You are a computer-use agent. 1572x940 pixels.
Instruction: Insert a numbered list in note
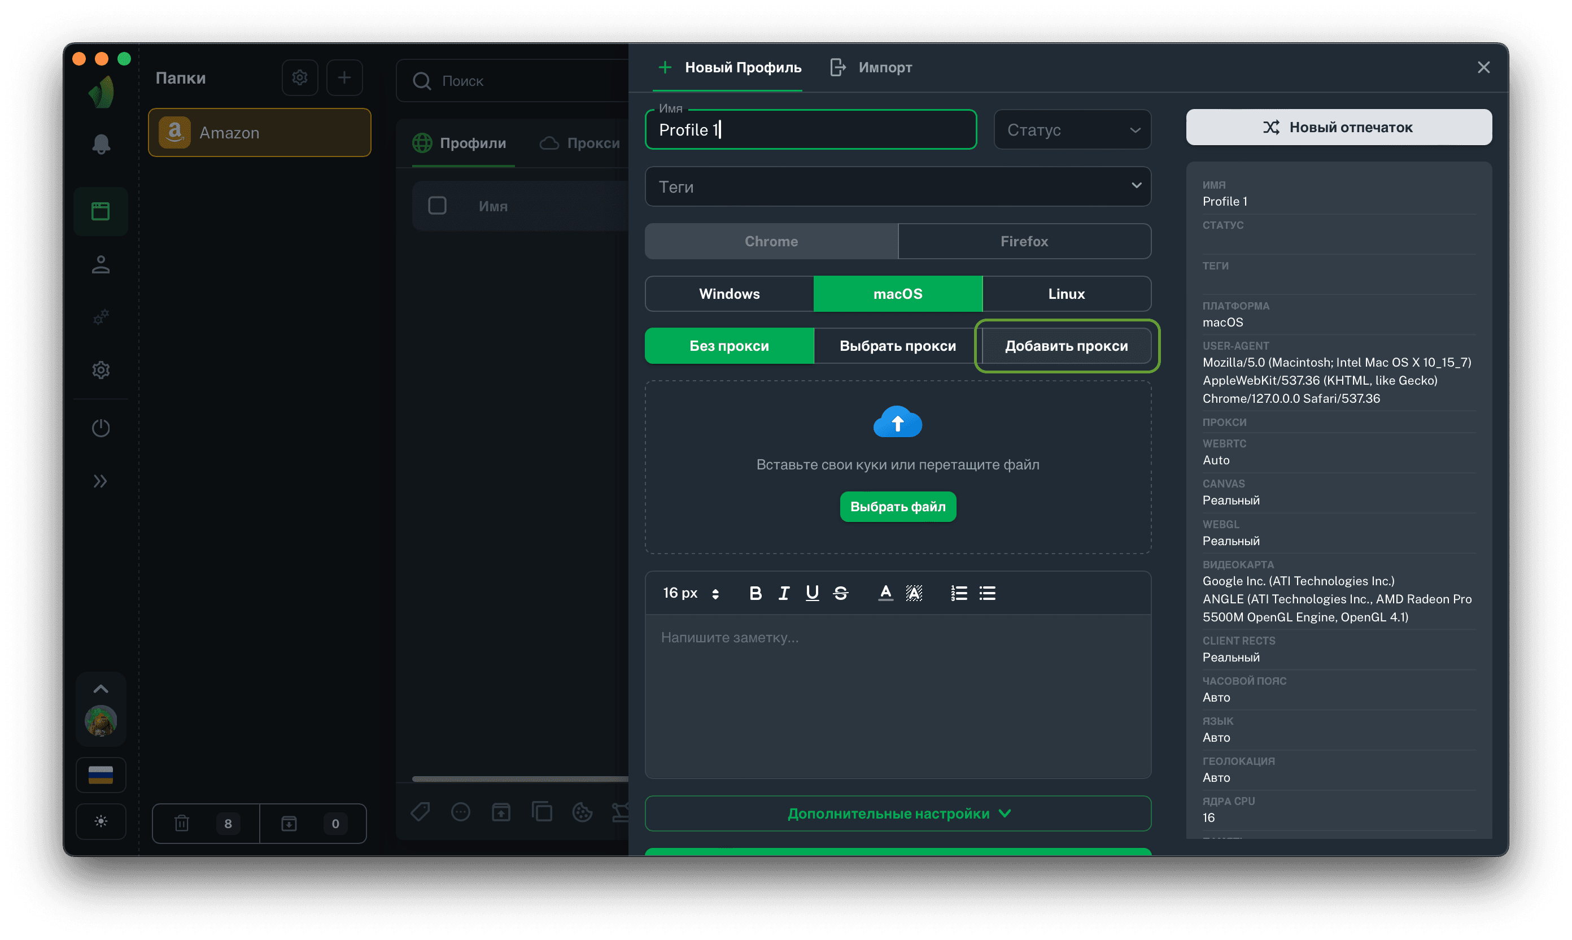(x=959, y=593)
